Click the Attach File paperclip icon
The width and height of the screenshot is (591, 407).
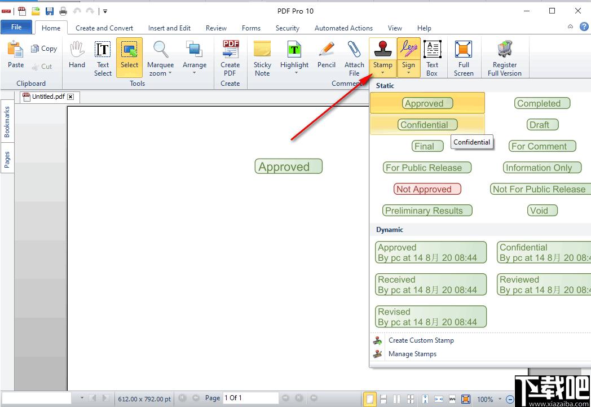coord(354,57)
